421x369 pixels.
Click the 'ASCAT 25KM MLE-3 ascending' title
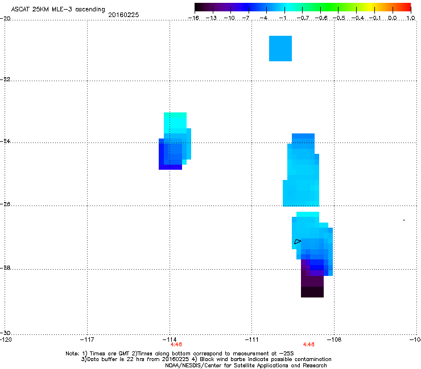point(58,10)
